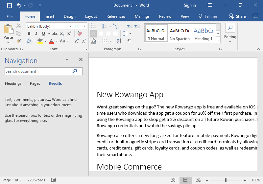This screenshot has width=263, height=184.
Task: Toggle Bold formatting
Action: (x=29, y=34)
